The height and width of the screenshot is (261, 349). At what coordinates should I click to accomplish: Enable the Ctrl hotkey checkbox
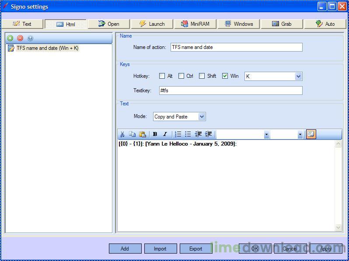point(181,76)
